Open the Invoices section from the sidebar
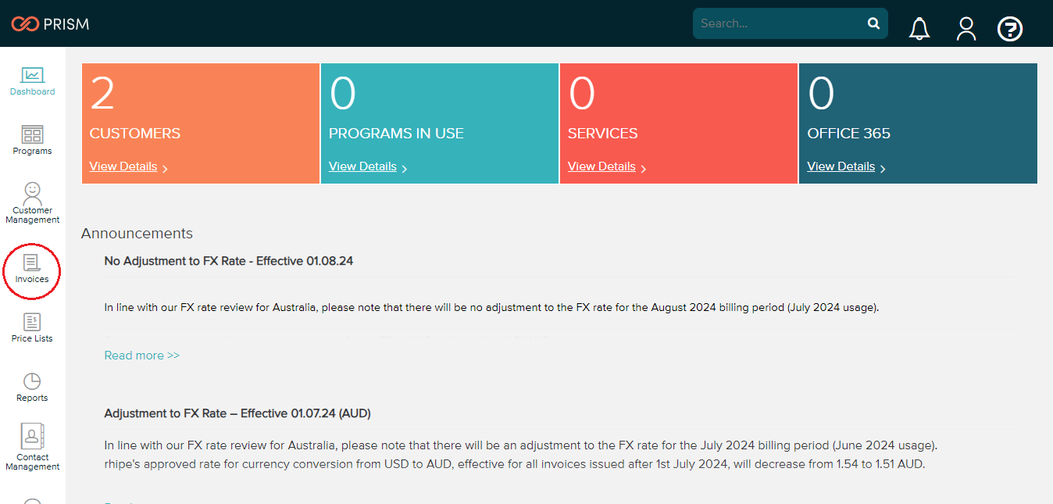1053x504 pixels. click(32, 271)
